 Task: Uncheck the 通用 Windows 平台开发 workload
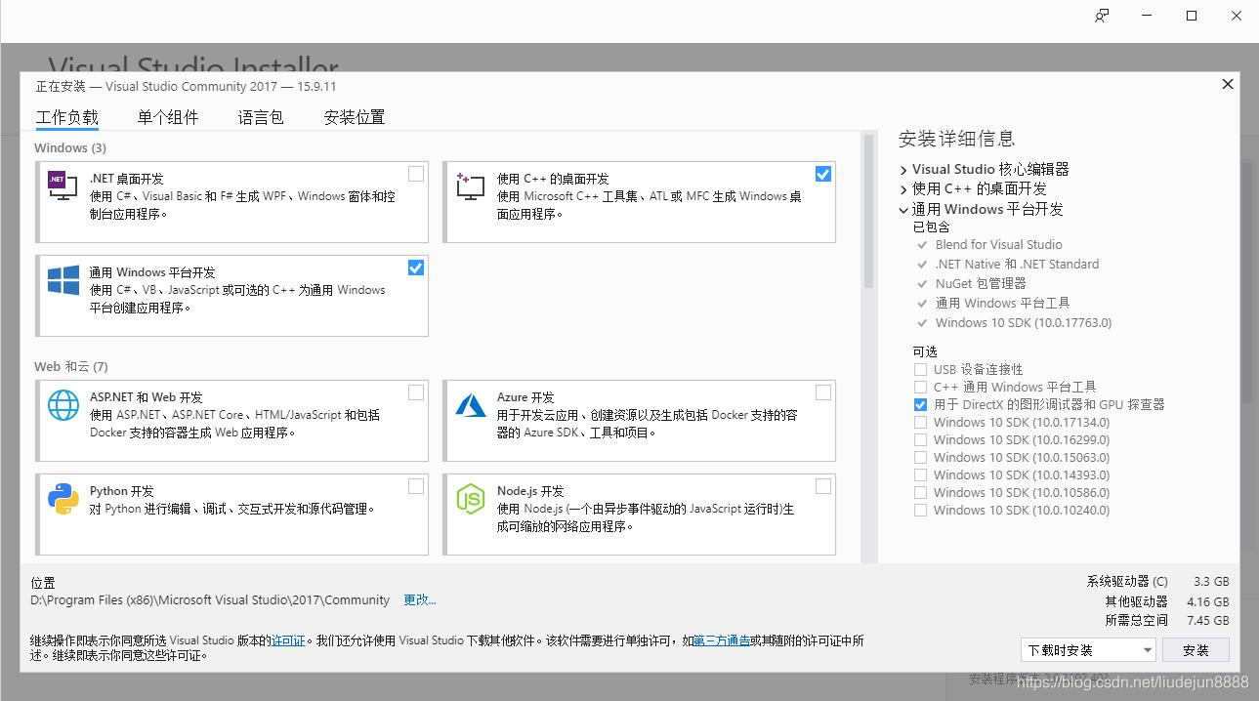[416, 268]
